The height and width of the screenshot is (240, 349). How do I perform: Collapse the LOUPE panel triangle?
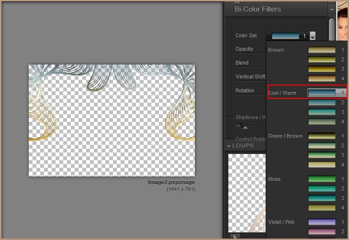[229, 146]
